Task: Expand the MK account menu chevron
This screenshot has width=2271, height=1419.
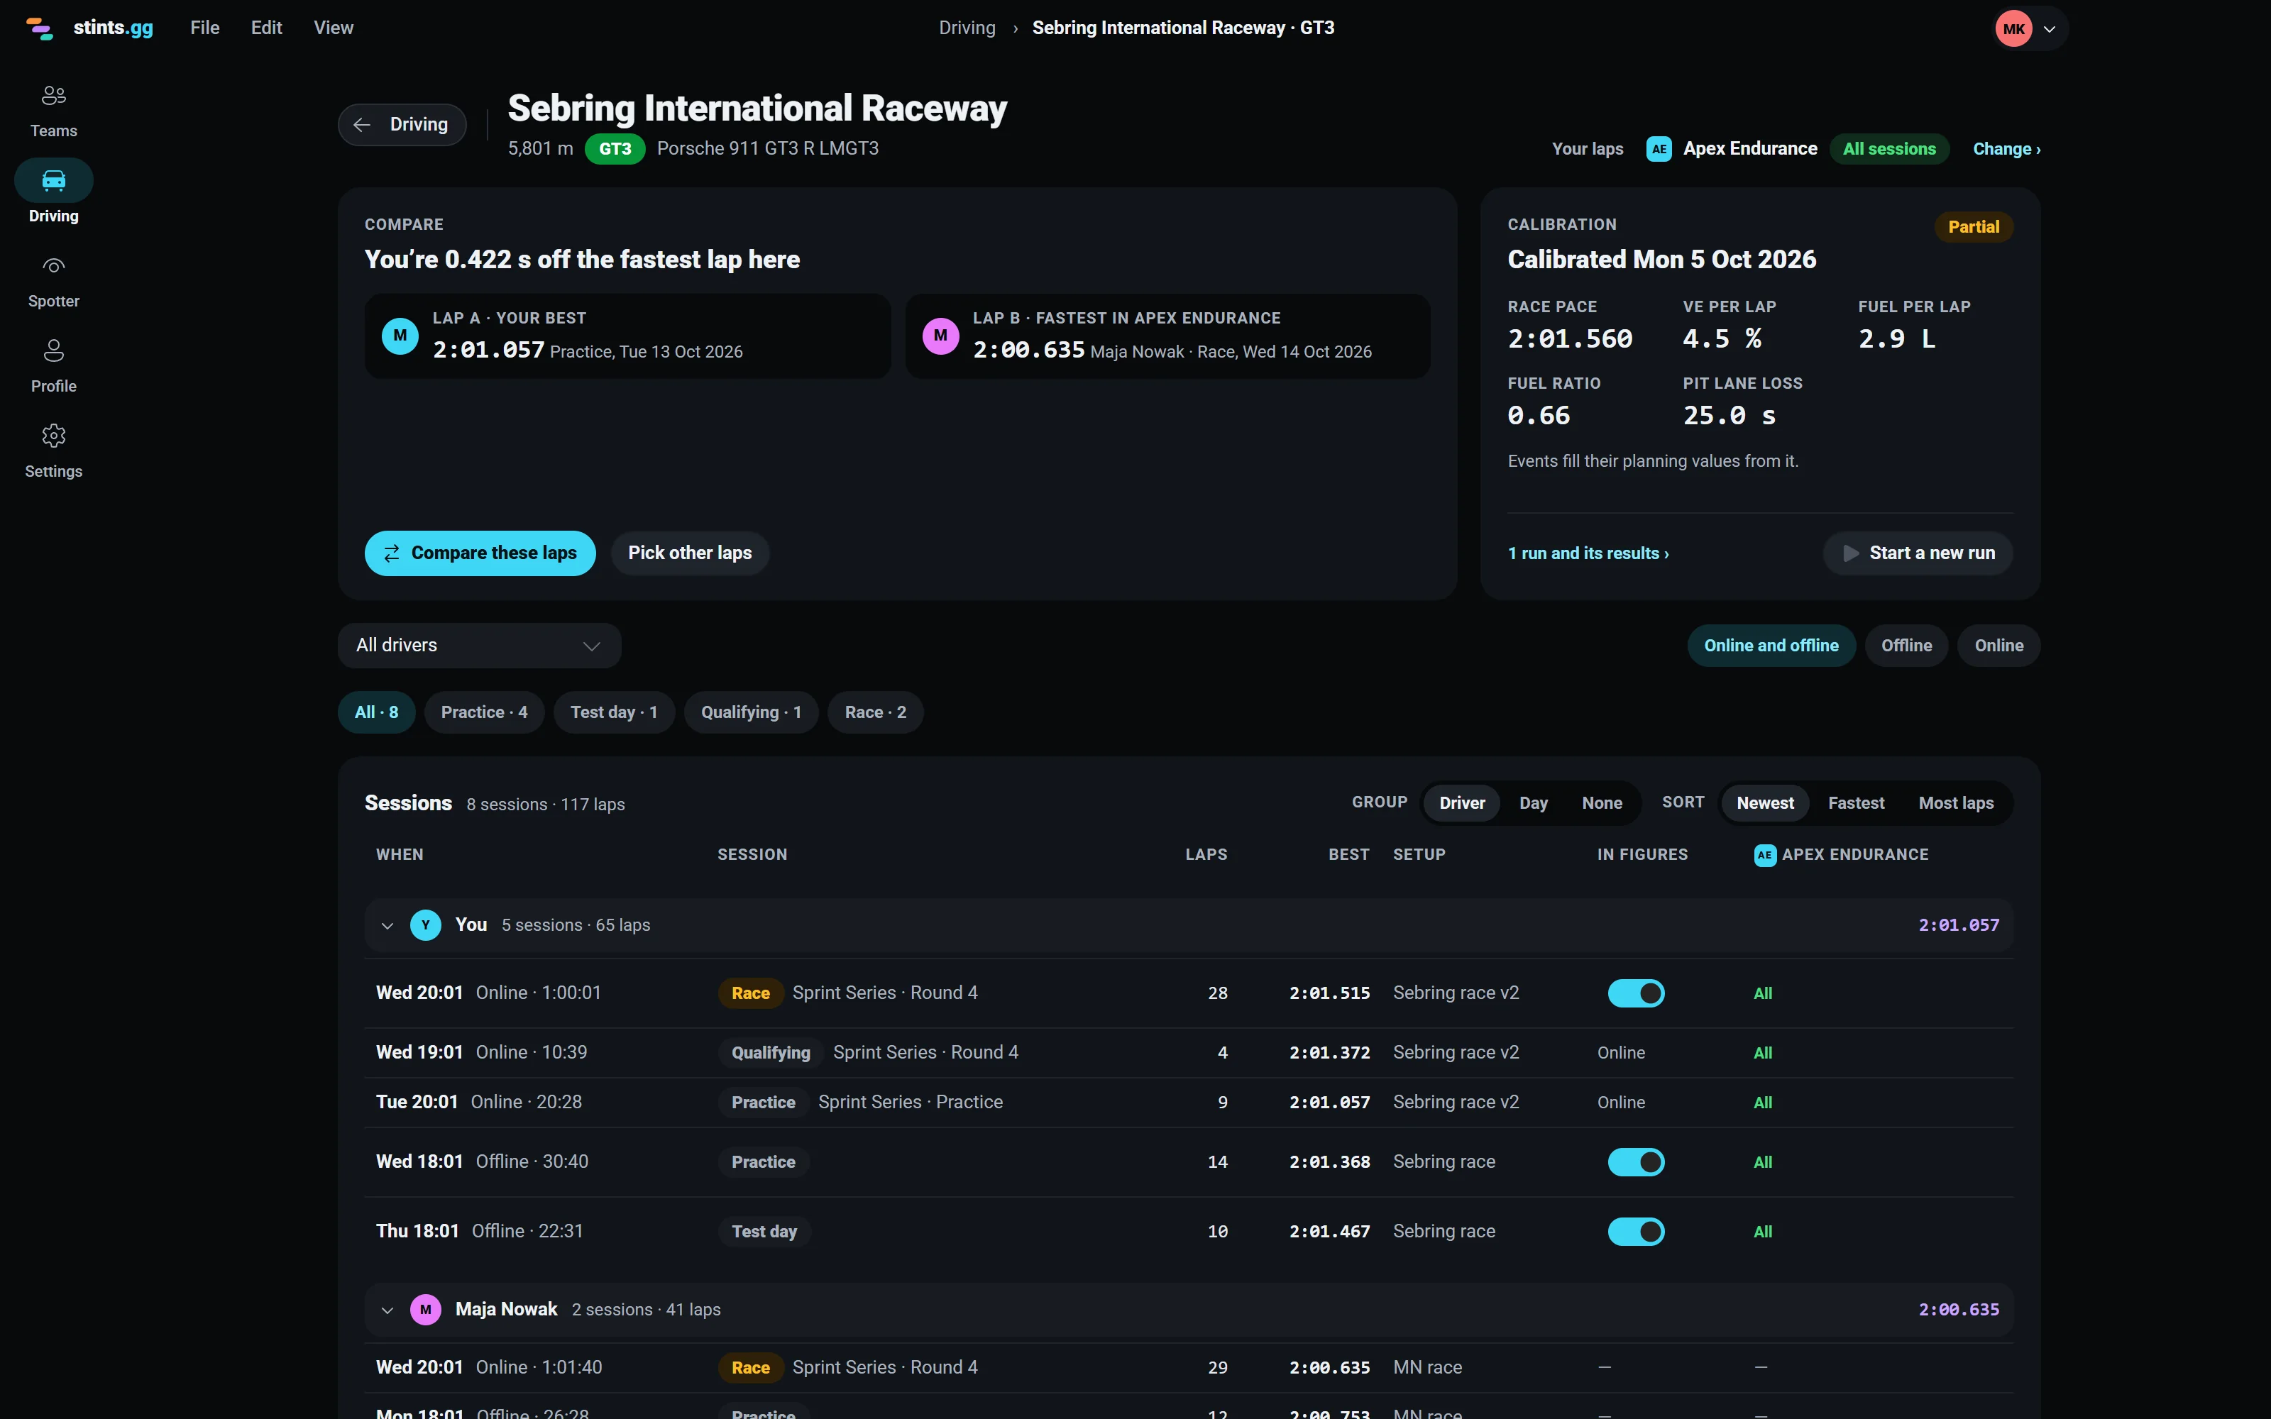Action: 2050,29
